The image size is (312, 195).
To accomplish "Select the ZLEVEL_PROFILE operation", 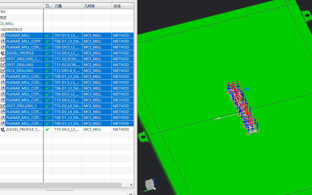I will point(20,53).
